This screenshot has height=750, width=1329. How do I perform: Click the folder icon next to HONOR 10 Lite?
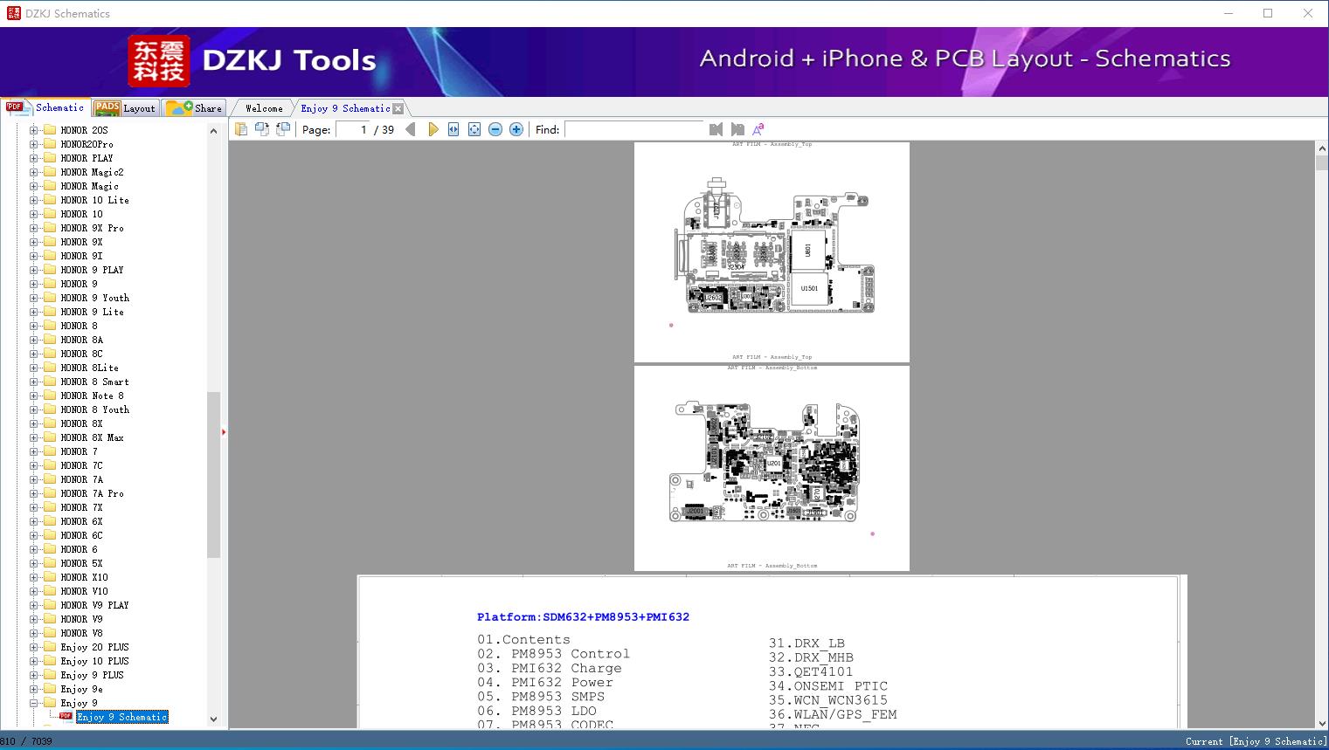(x=50, y=200)
